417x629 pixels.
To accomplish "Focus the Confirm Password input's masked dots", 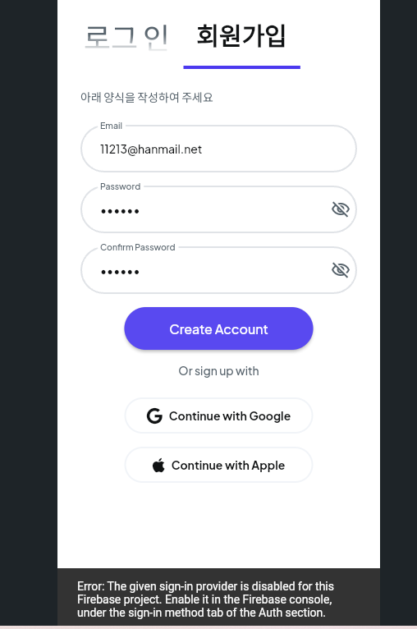I will point(120,272).
